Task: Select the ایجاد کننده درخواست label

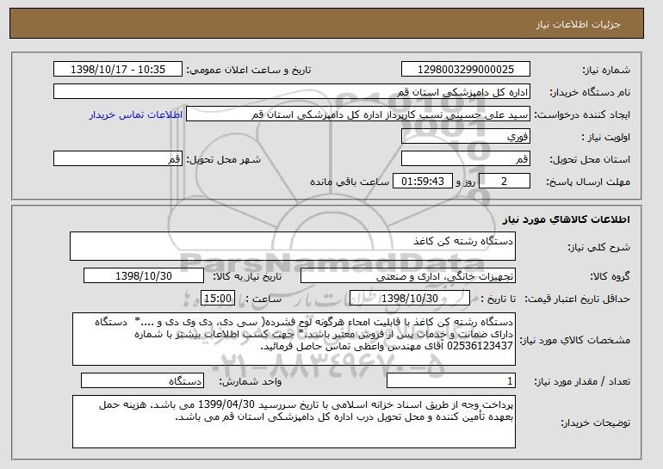Action: [x=582, y=114]
